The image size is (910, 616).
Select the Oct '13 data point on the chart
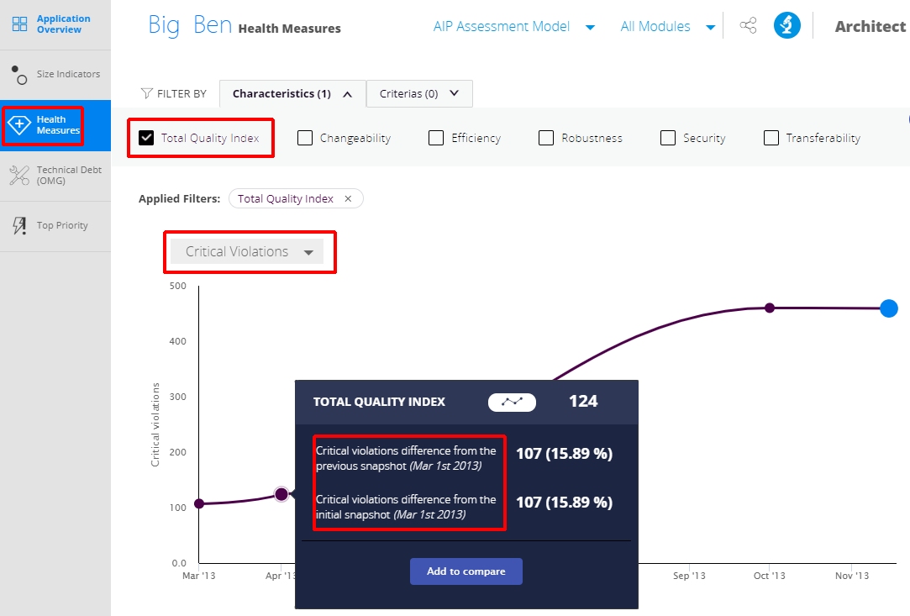[x=770, y=308]
